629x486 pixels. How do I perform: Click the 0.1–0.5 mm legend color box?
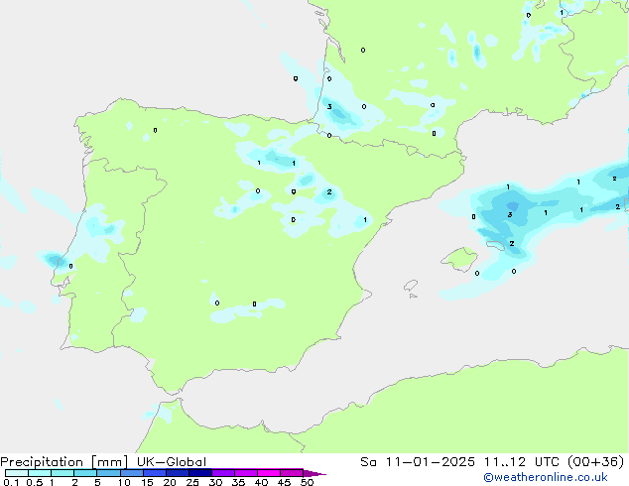(17, 473)
